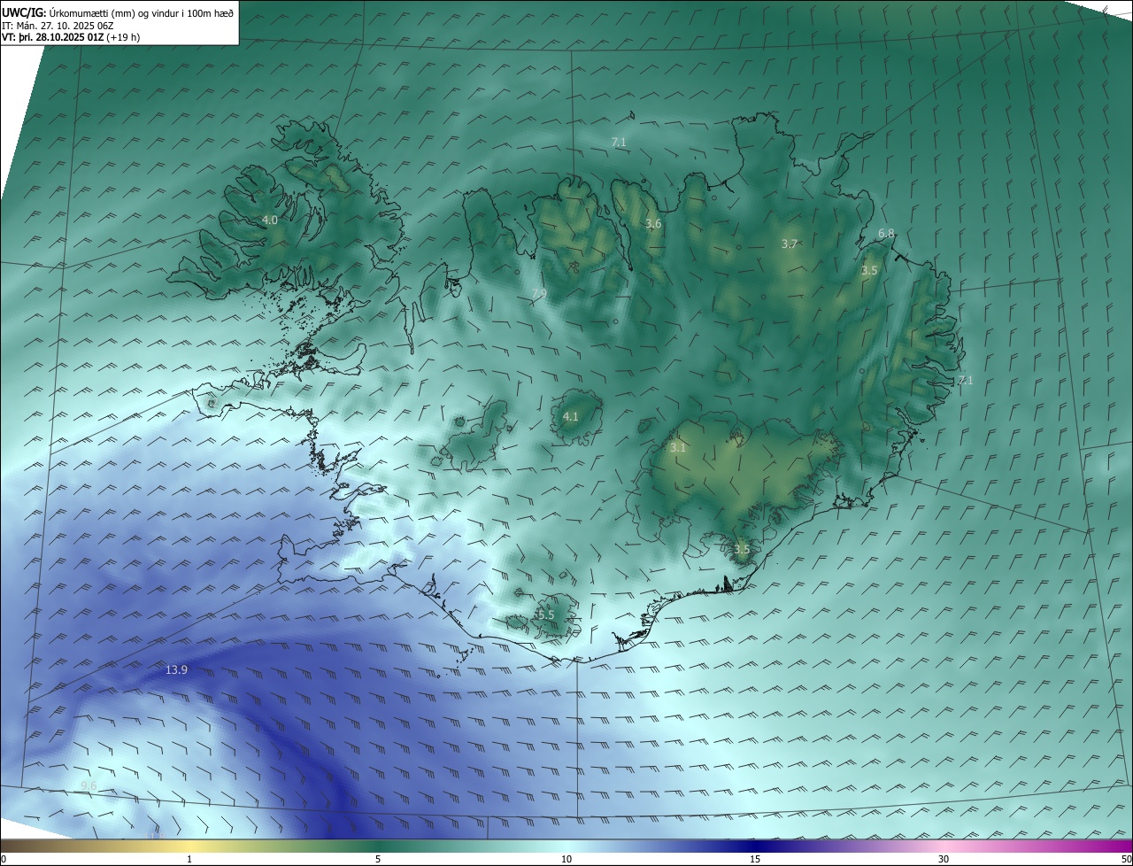Image resolution: width=1133 pixels, height=866 pixels.
Task: Select the 15 mark on the color bar
Action: (x=755, y=859)
